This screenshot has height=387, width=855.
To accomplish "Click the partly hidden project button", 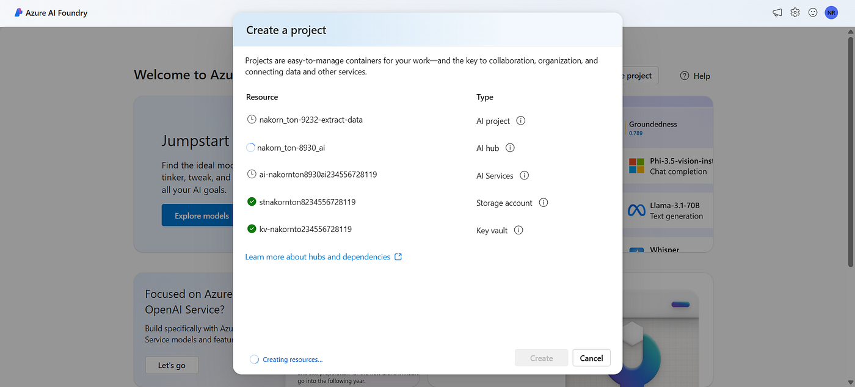I will point(640,76).
